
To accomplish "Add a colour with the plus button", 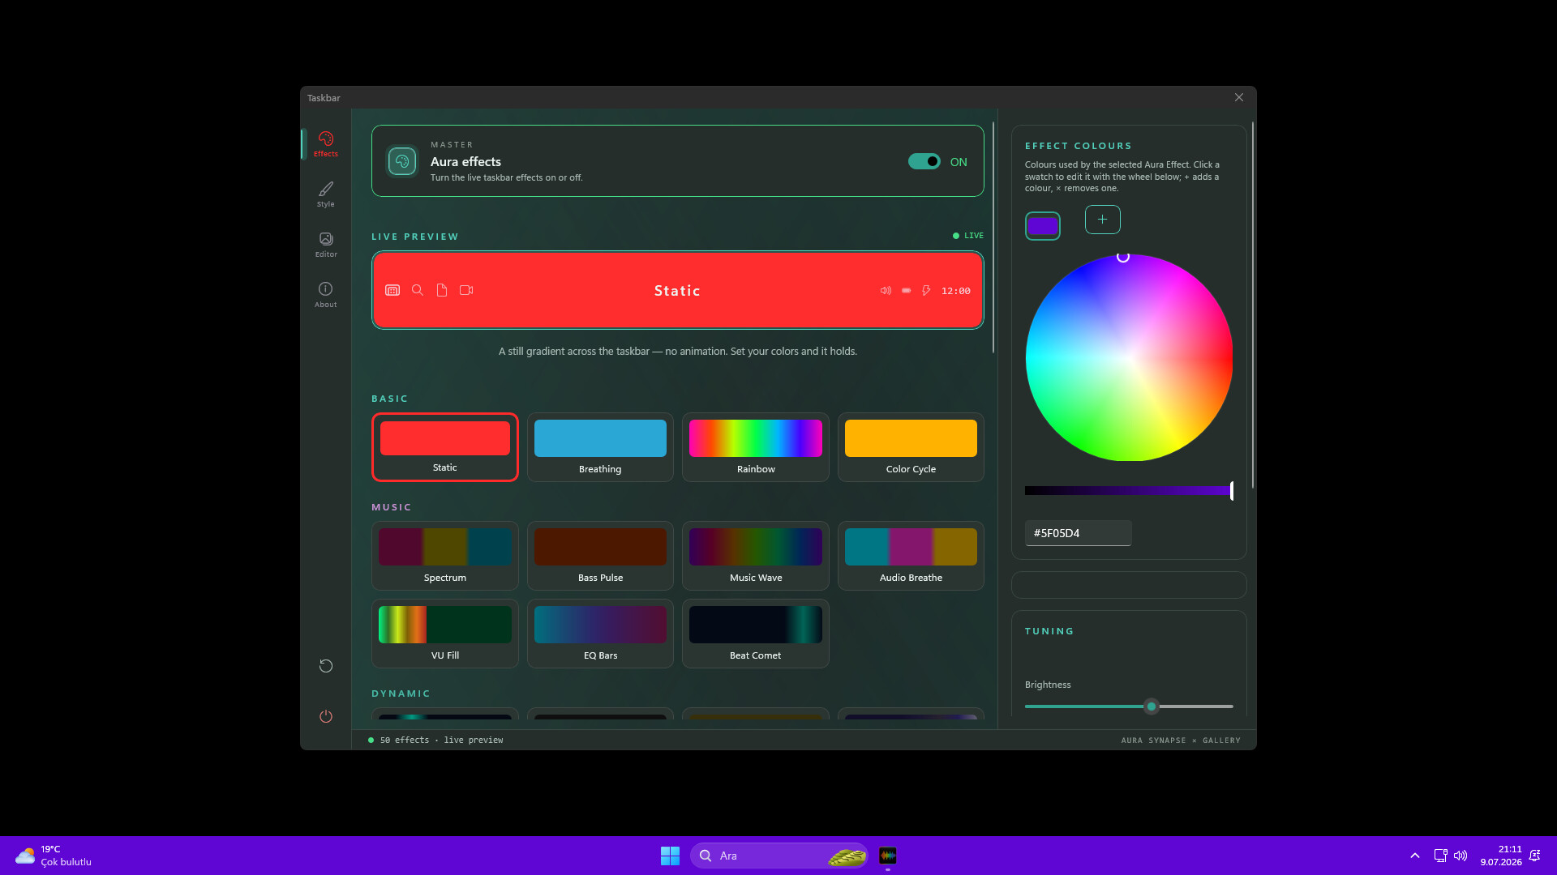I will 1102,220.
